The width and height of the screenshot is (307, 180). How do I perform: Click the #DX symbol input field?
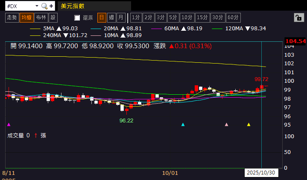[20, 6]
